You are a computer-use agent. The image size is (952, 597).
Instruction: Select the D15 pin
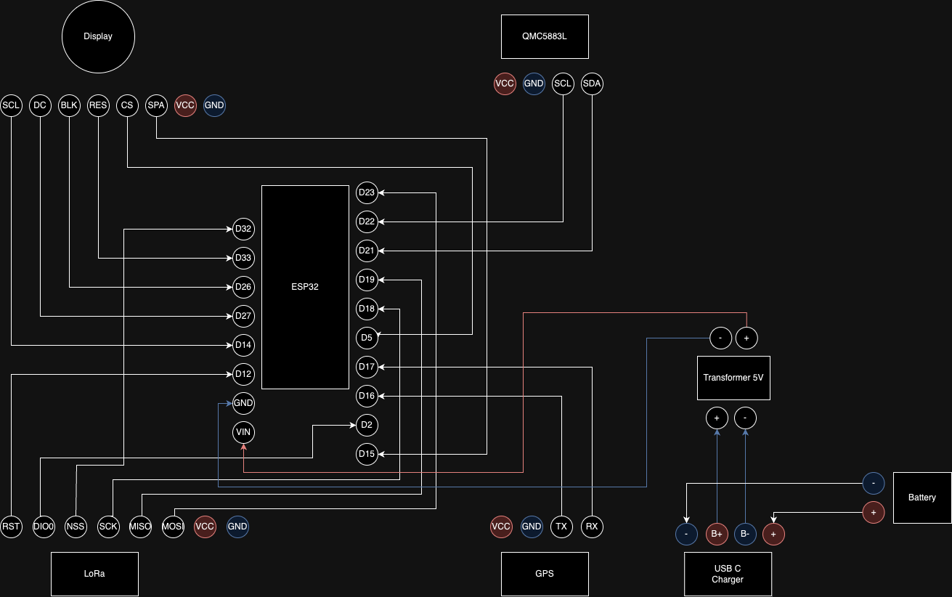click(x=367, y=454)
